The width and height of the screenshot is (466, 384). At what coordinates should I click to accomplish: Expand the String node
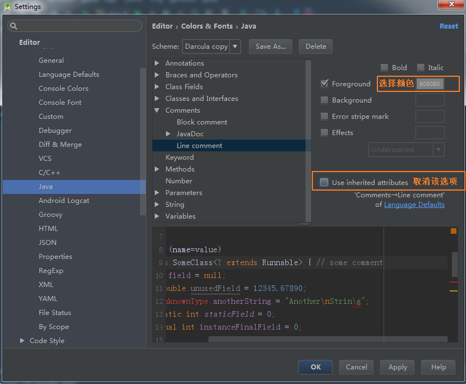pyautogui.click(x=157, y=204)
